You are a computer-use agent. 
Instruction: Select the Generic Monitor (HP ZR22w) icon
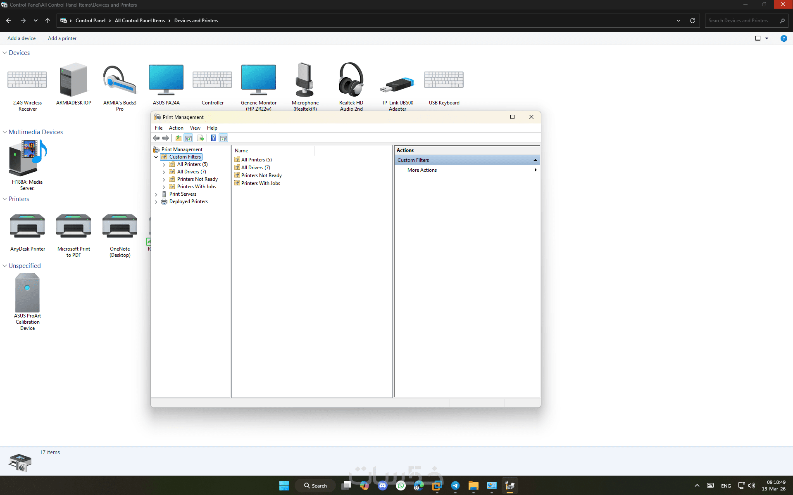pyautogui.click(x=259, y=87)
